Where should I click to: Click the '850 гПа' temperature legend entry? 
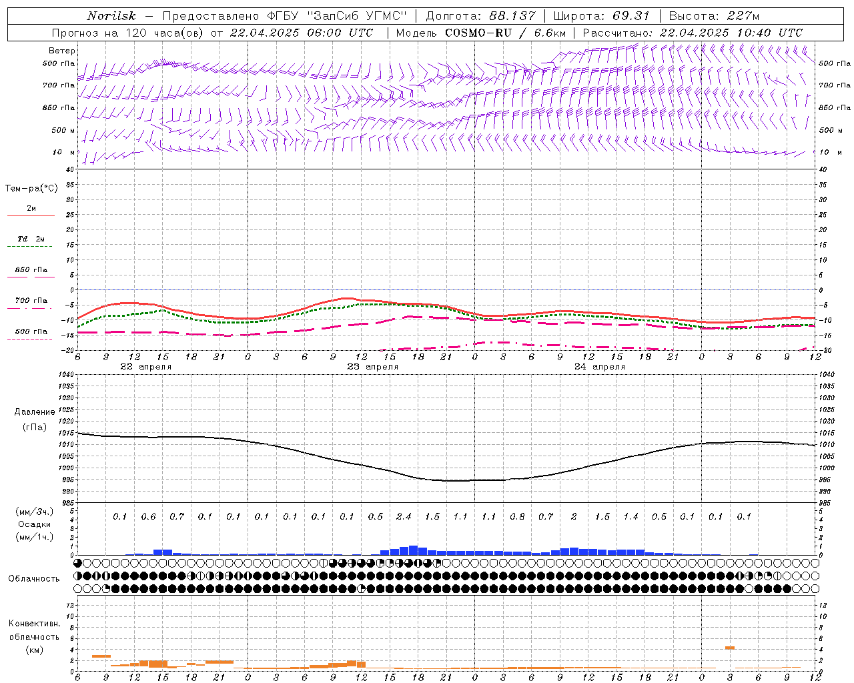[x=31, y=270]
